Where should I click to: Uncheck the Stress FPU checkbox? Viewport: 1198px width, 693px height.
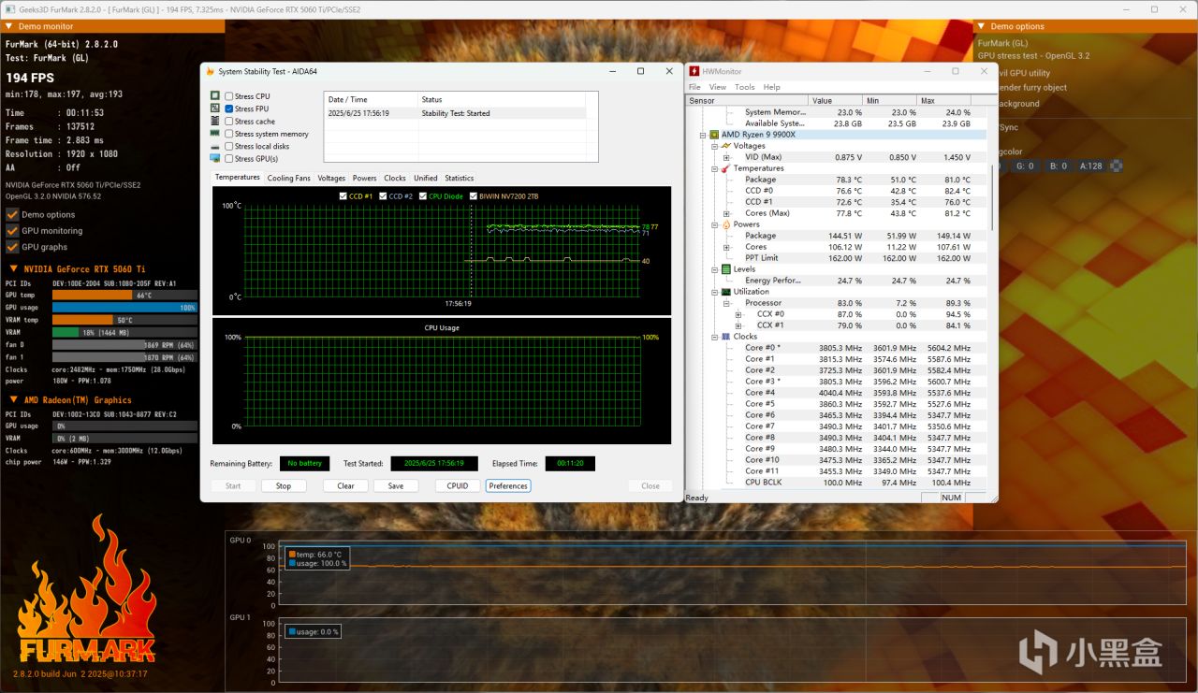pyautogui.click(x=229, y=108)
